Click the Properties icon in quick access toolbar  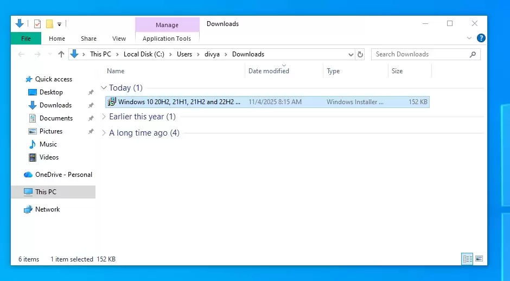coord(37,24)
